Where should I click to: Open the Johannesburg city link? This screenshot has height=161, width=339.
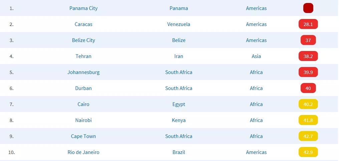coord(83,72)
